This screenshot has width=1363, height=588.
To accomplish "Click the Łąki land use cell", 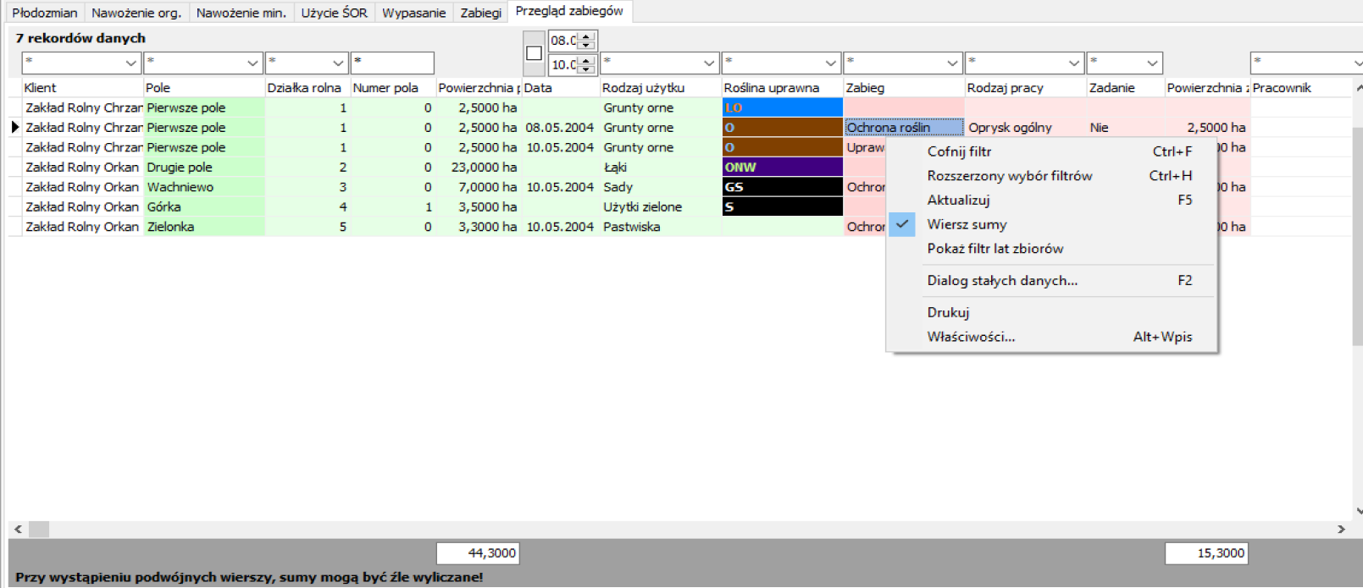I will click(x=661, y=168).
